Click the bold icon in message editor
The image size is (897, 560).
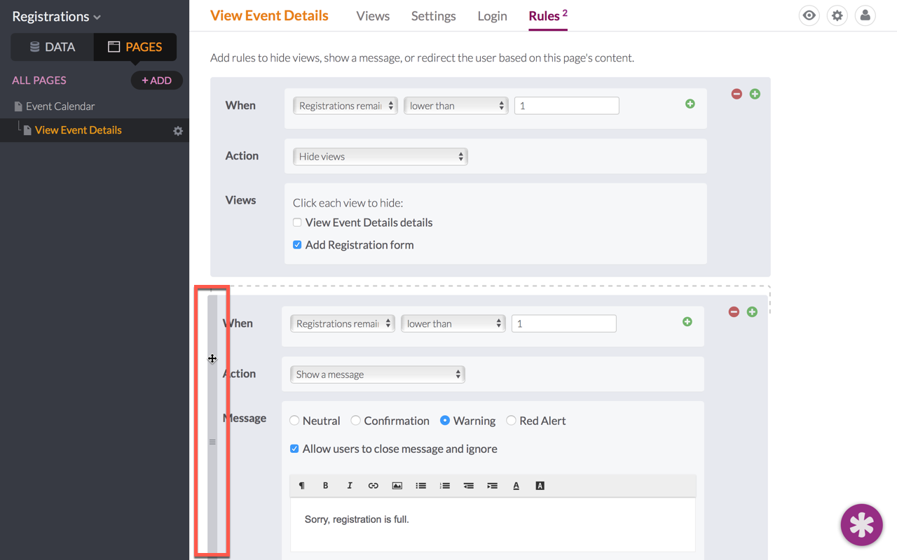[x=325, y=486]
